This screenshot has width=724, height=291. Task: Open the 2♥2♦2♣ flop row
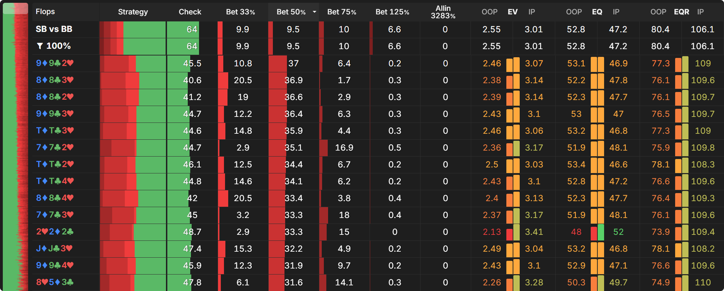55,232
